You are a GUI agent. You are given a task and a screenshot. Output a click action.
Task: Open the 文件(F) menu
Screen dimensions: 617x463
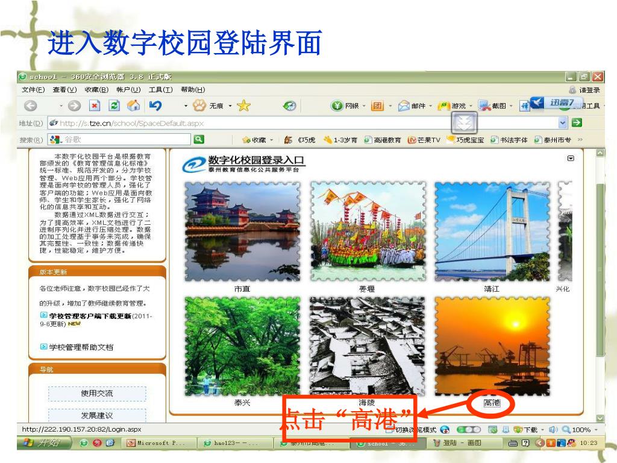click(33, 90)
